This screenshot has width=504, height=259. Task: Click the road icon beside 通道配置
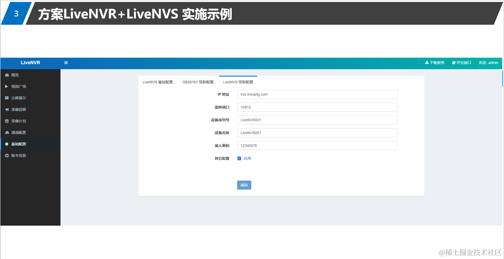coord(7,133)
